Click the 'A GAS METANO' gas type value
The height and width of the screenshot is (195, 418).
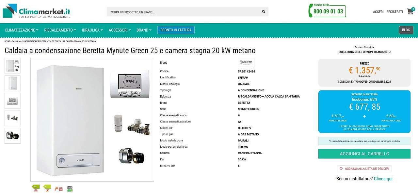tap(249, 134)
